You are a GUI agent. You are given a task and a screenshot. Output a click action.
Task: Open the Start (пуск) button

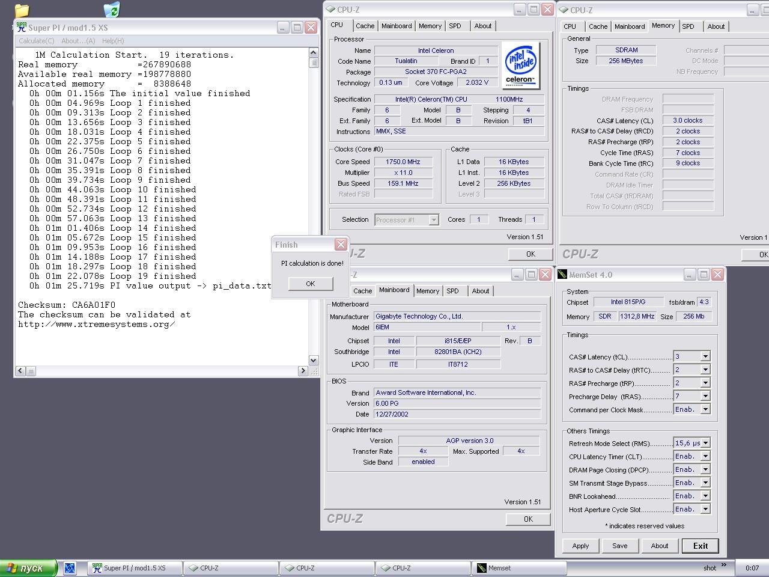tap(29, 568)
